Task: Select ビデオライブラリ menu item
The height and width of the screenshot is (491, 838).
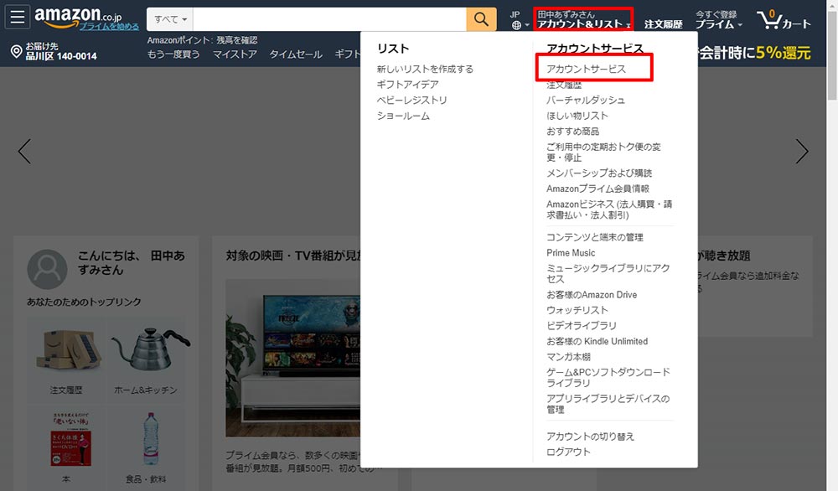Action: click(x=581, y=325)
